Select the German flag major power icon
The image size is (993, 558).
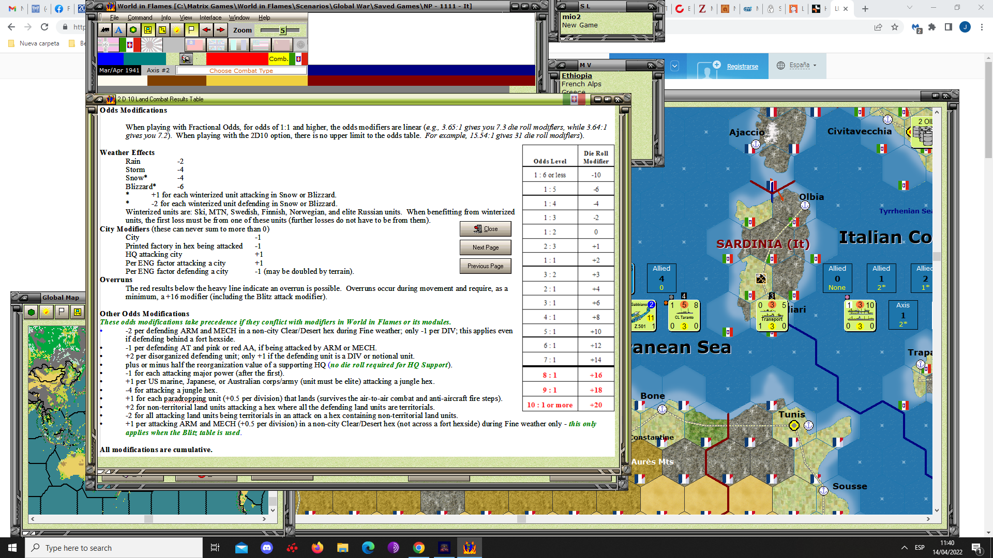tap(108, 45)
